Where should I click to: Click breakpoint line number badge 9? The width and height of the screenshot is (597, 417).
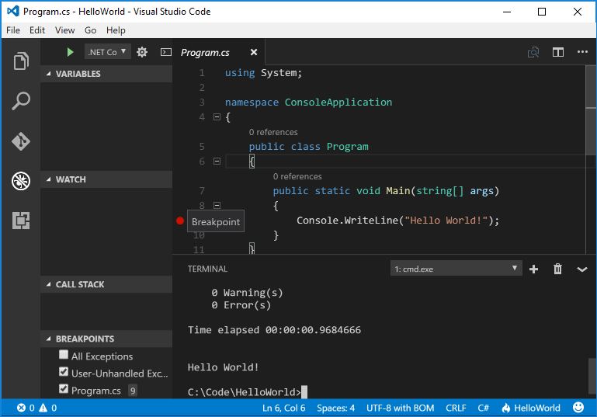click(x=133, y=391)
